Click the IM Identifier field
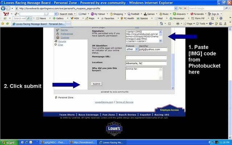This screenshot has height=145, width=232. tap(153, 49)
